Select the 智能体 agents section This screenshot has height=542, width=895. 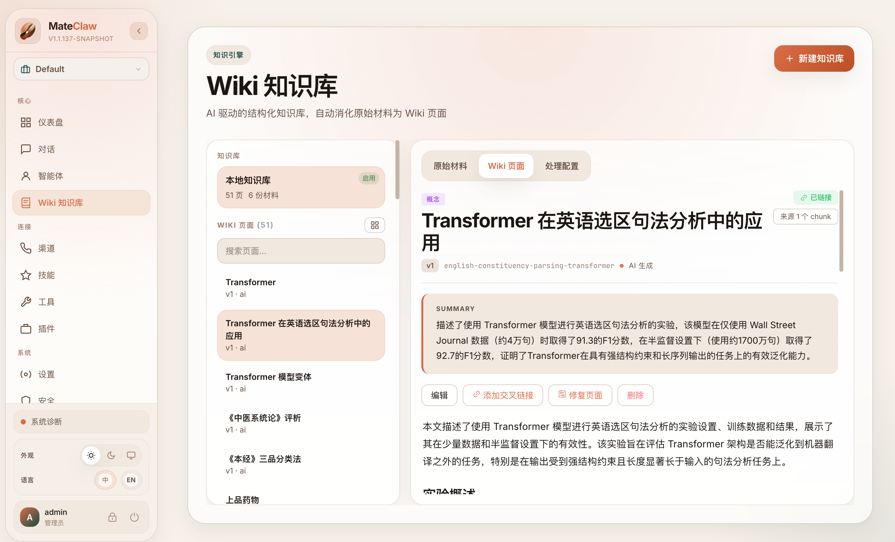pyautogui.click(x=50, y=176)
